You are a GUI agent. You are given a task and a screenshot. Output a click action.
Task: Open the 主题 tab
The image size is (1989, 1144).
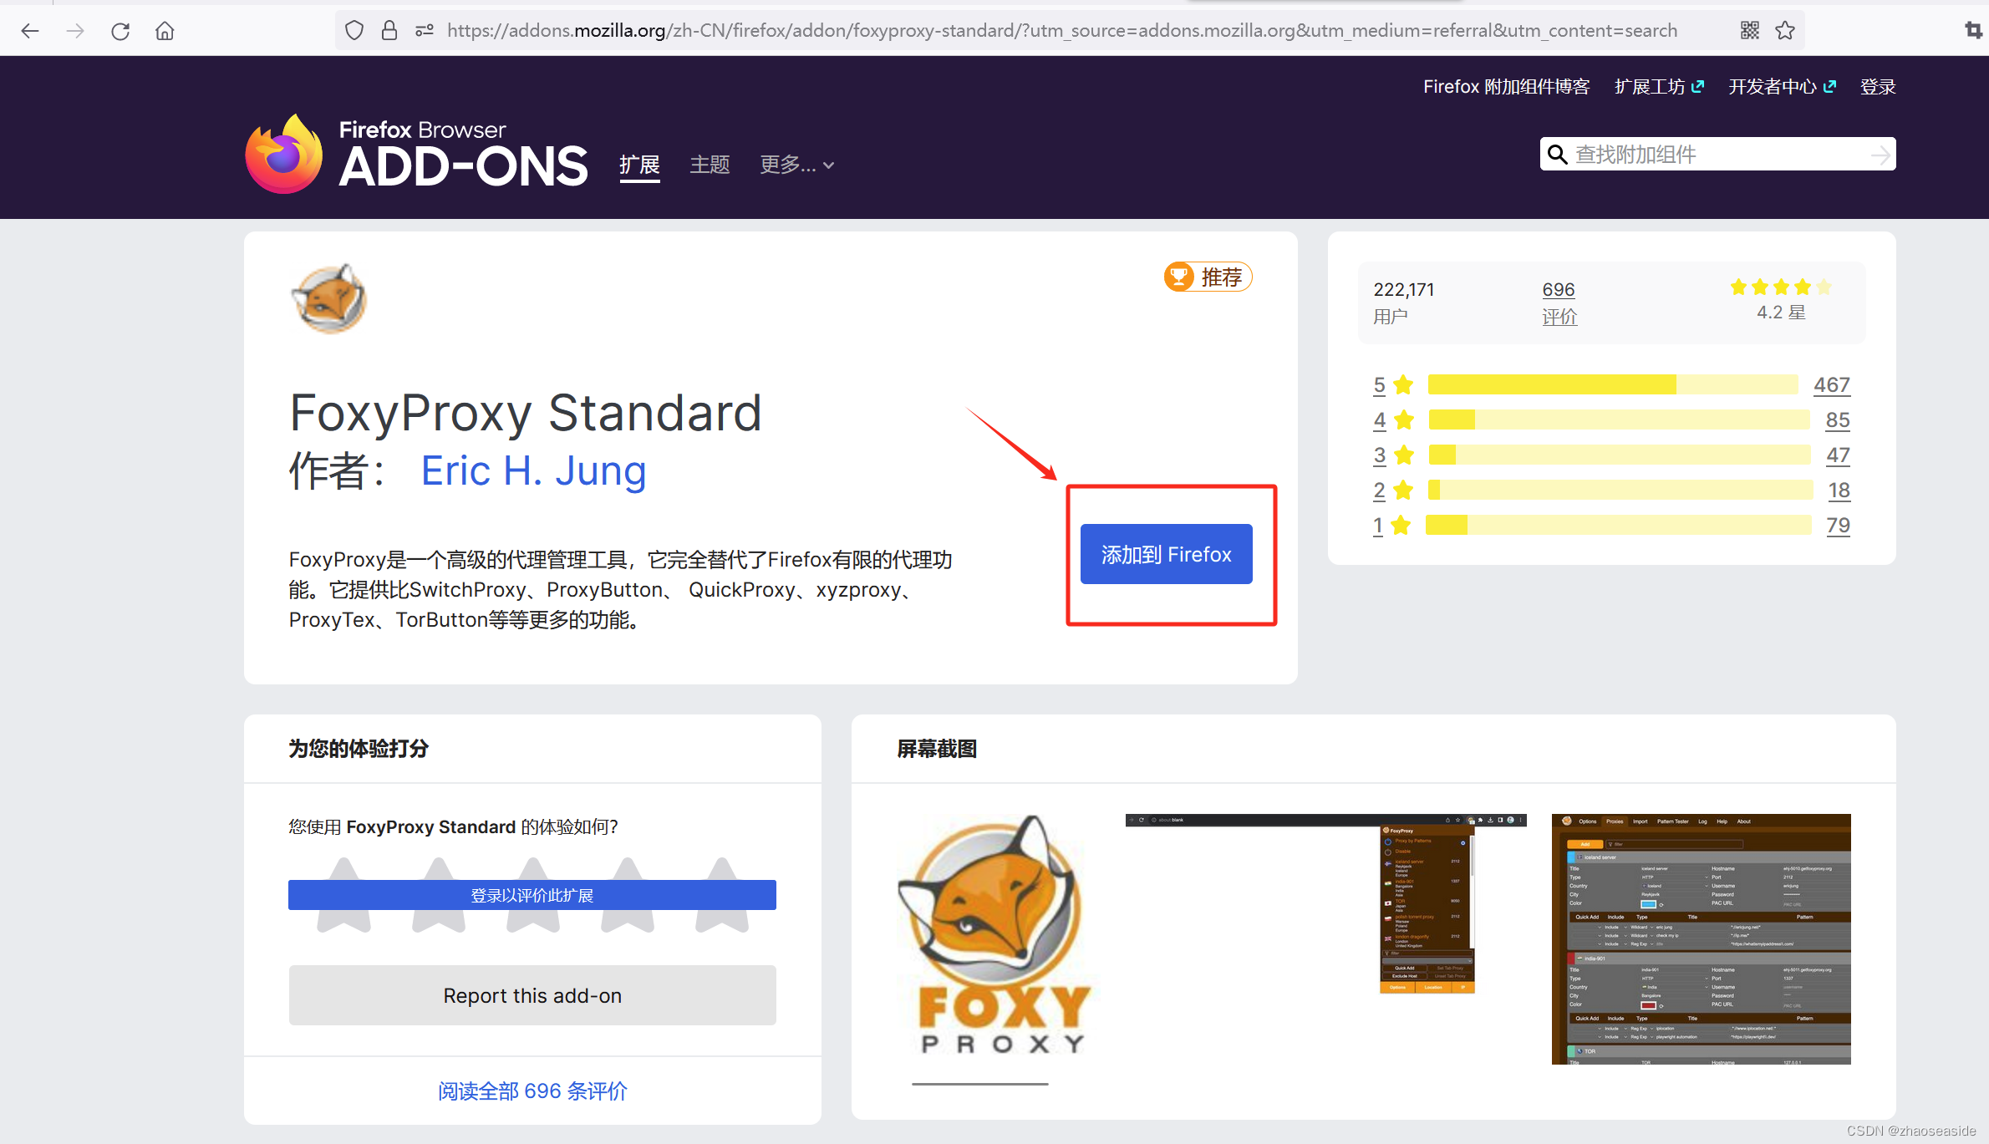(x=710, y=165)
